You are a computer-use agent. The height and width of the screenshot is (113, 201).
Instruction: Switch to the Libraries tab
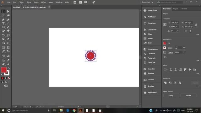coord(184,9)
